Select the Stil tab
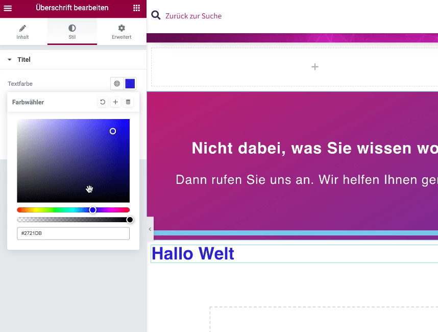This screenshot has width=438, height=332. [72, 32]
